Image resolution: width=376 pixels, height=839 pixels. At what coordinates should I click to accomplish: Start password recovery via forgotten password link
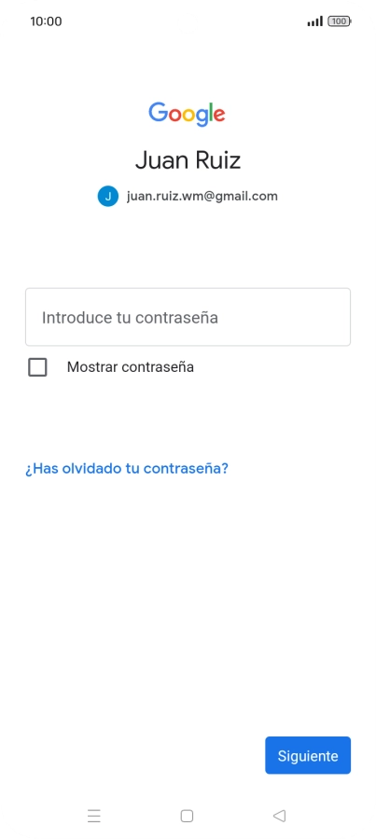click(126, 468)
